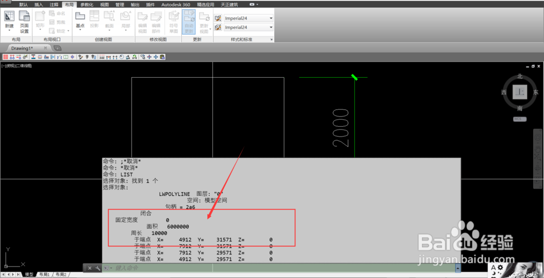Screen dimensions: 544x278
Task: Click the 更新视图 update view icon
Action: (x=204, y=16)
